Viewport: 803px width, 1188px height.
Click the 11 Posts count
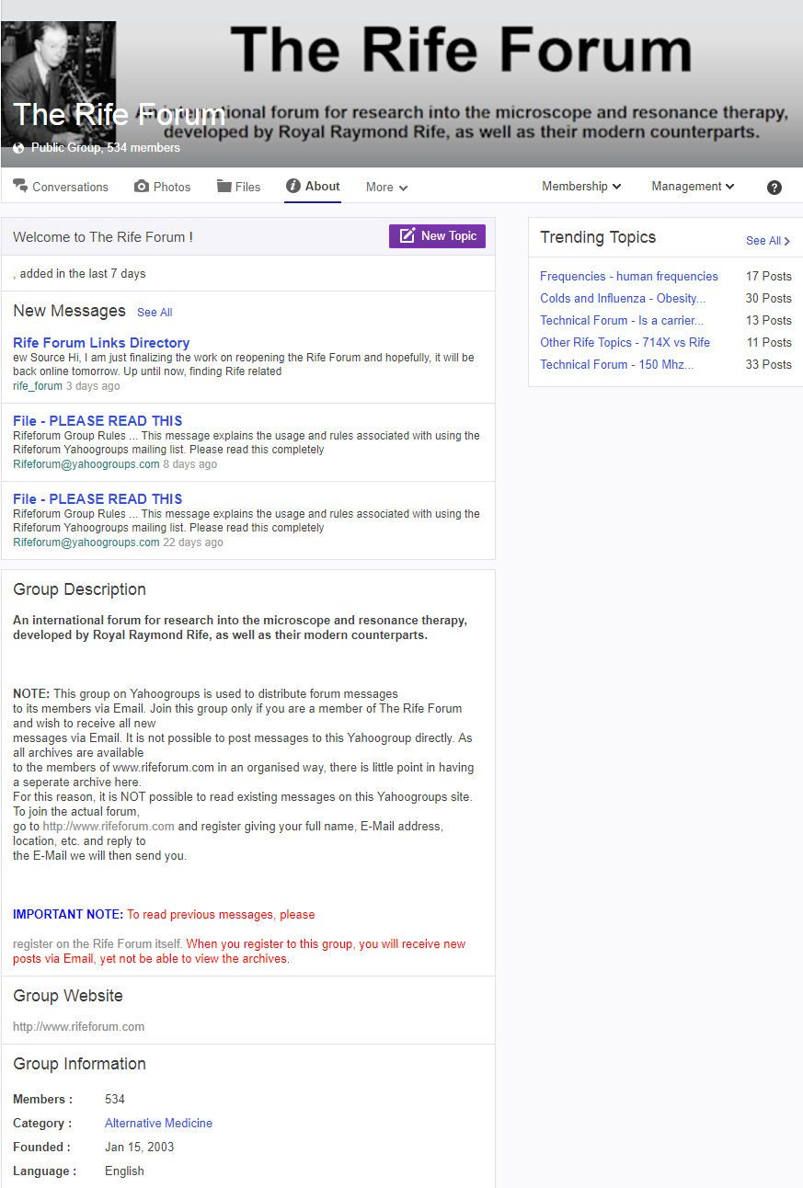(x=769, y=342)
